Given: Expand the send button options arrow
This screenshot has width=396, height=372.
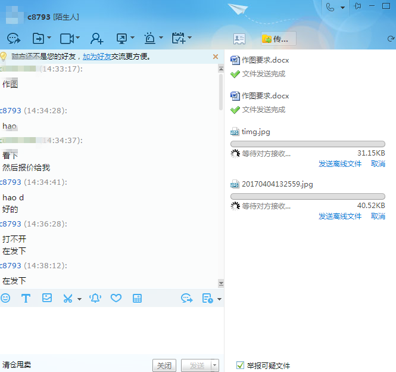Looking at the screenshot, I should coord(215,365).
